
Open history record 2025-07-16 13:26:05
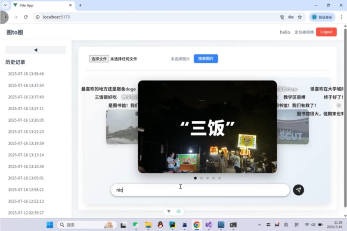pyautogui.click(x=26, y=120)
